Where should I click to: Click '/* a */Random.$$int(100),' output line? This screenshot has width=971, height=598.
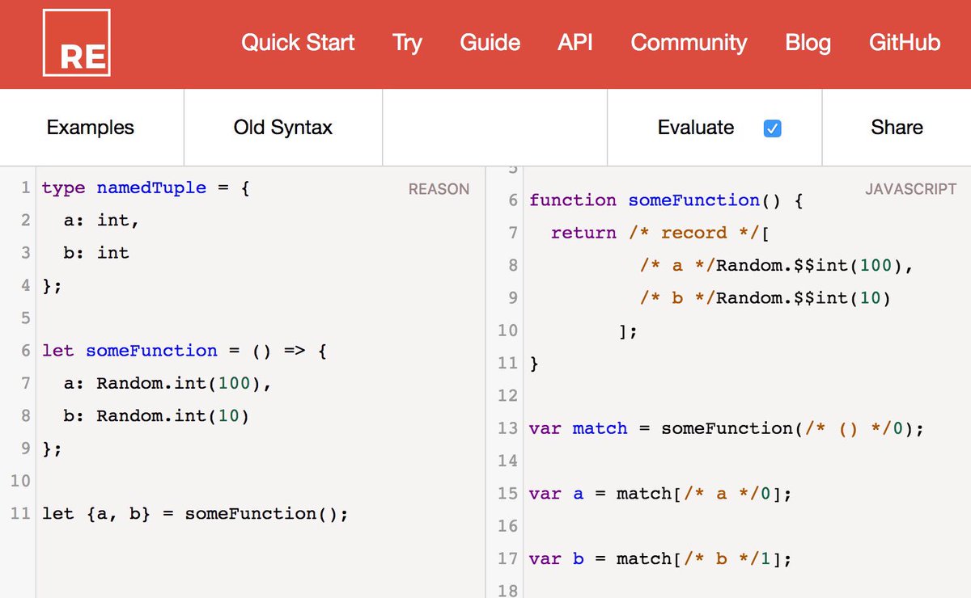[x=776, y=265]
